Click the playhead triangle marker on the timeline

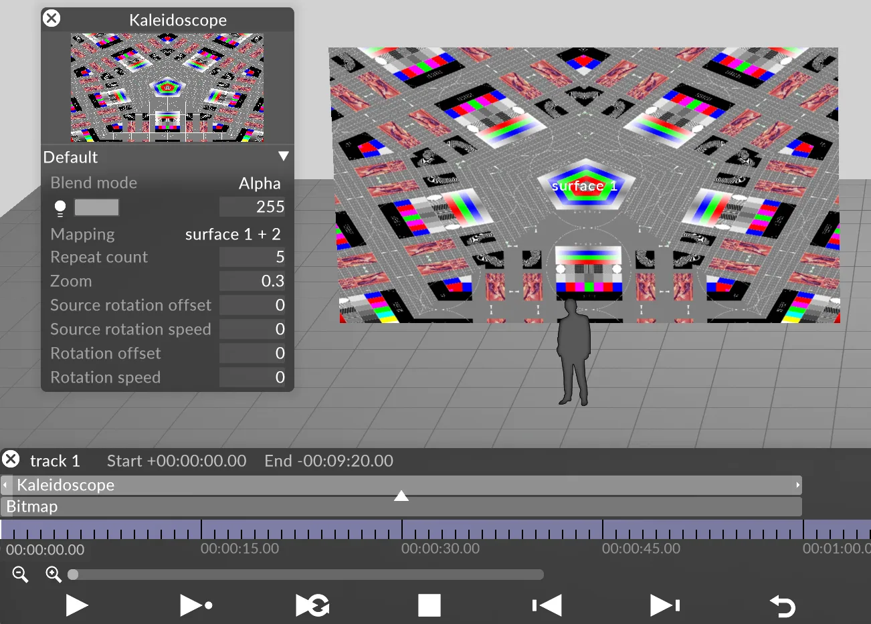[x=401, y=495]
